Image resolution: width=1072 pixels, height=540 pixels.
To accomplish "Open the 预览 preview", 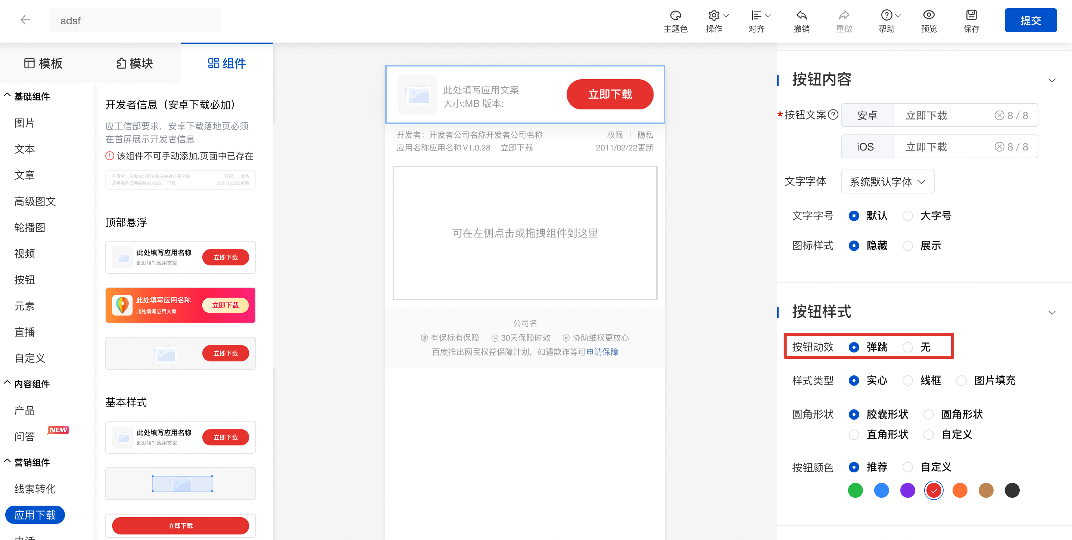I will tap(929, 20).
